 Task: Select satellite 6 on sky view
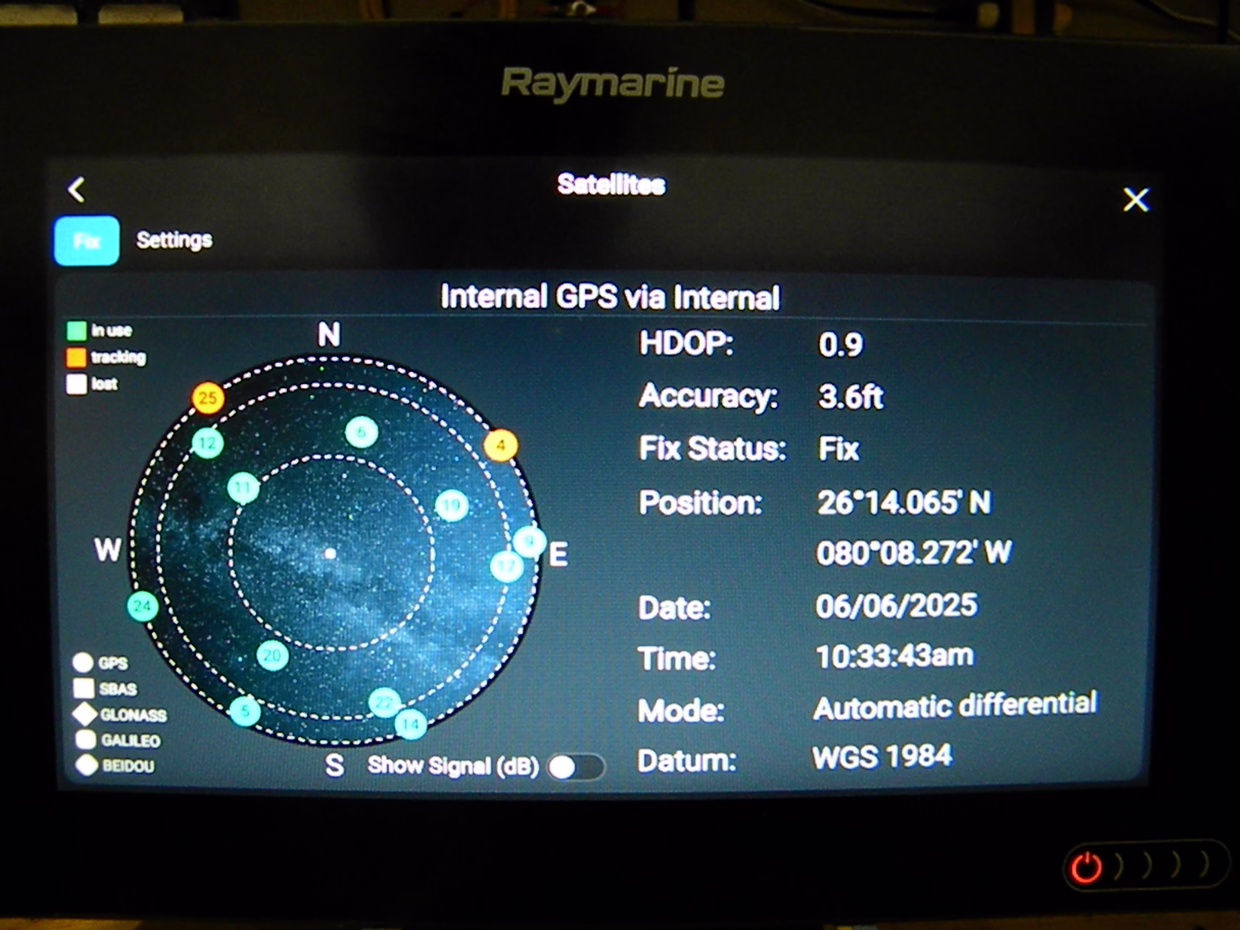tap(361, 432)
